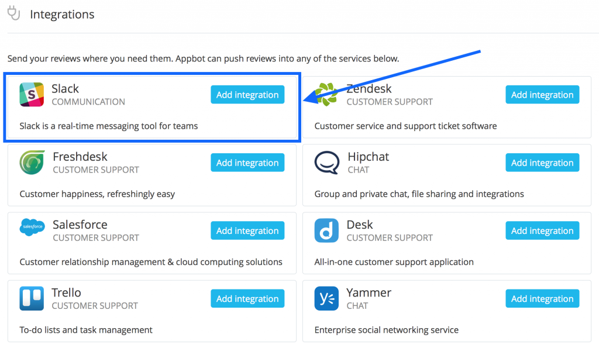The width and height of the screenshot is (599, 348).
Task: Add the Zendesk integration
Action: point(542,94)
